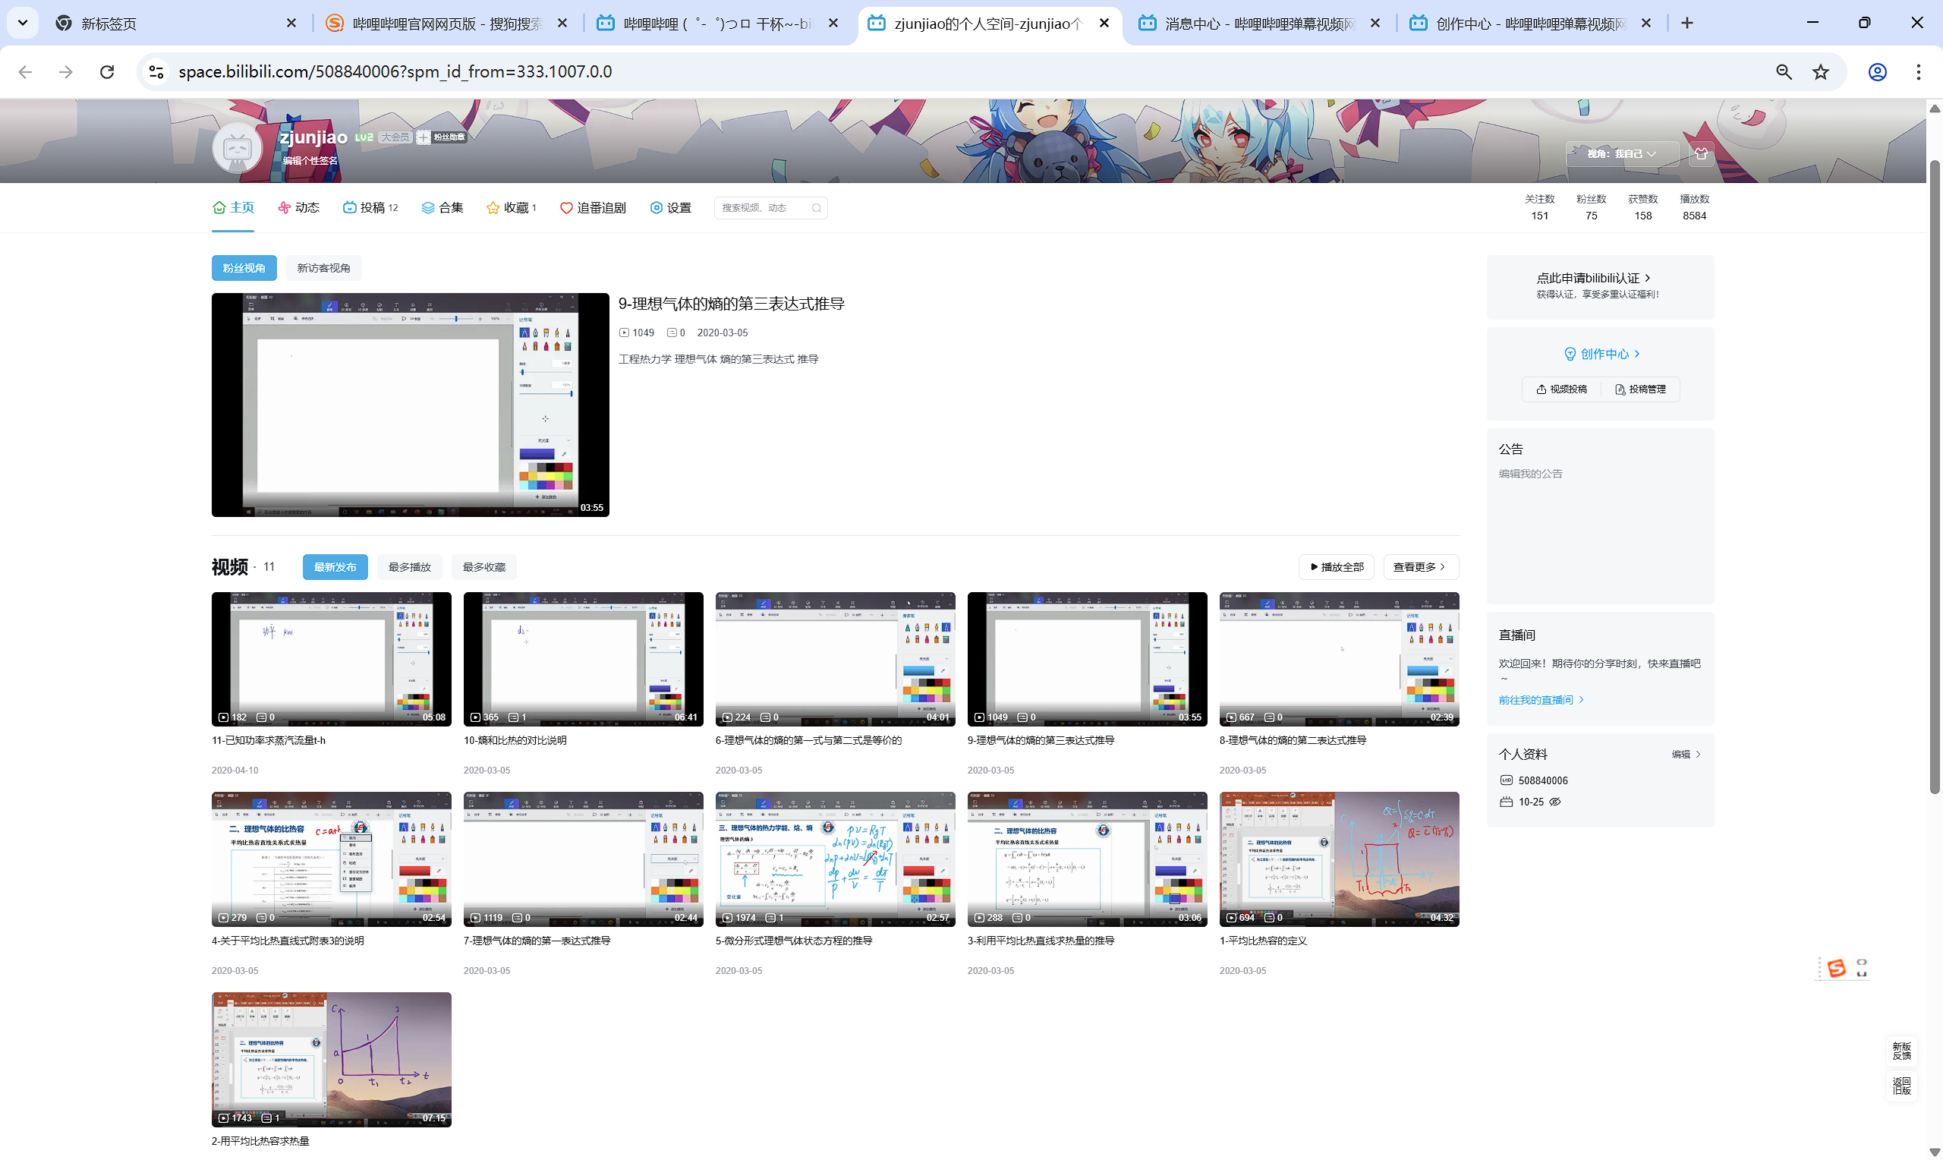Open the browser tab search chevron
This screenshot has height=1160, width=1943.
click(x=23, y=23)
